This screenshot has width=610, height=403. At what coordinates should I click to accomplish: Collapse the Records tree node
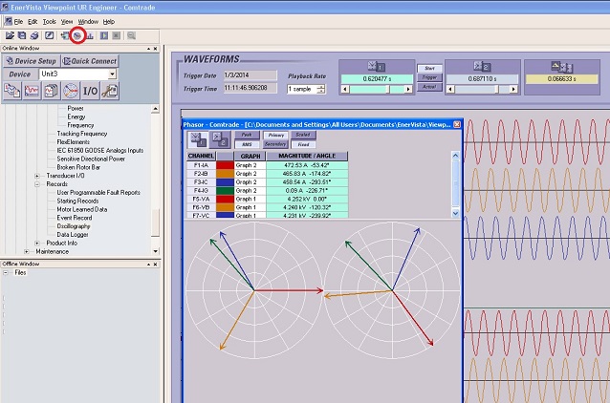point(37,184)
